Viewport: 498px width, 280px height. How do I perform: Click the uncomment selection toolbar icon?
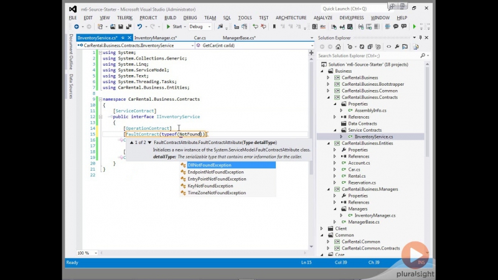coord(263,27)
